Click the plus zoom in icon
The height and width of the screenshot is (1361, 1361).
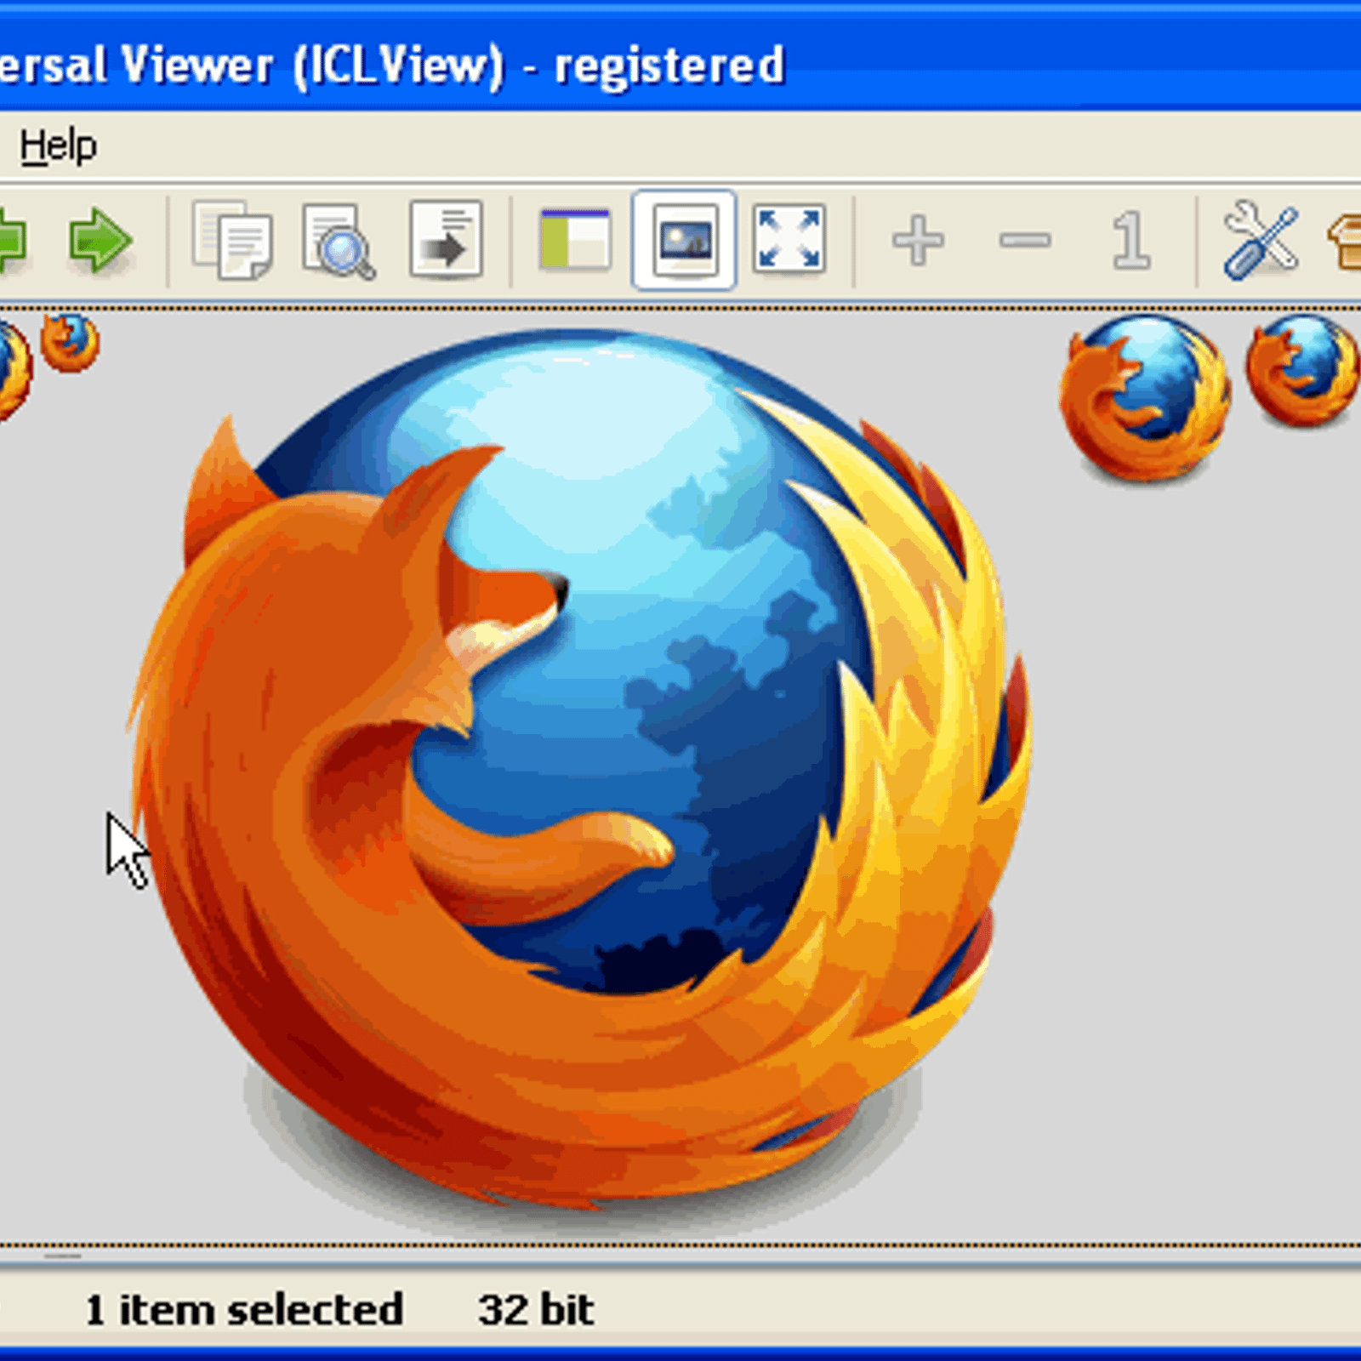click(918, 241)
